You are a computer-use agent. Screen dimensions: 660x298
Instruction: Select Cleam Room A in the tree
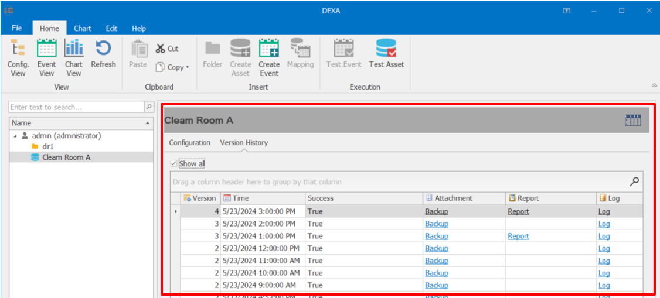click(66, 157)
